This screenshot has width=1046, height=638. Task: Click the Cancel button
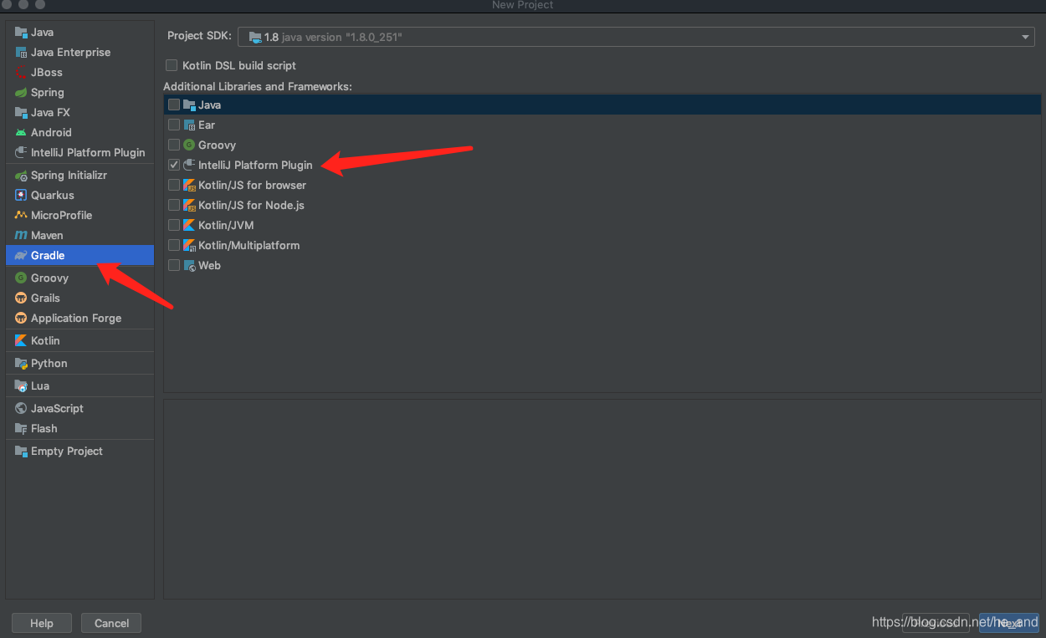[111, 623]
